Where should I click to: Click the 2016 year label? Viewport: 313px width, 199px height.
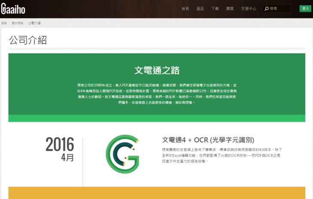60,144
